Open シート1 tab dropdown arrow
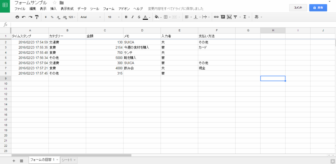 (74, 160)
